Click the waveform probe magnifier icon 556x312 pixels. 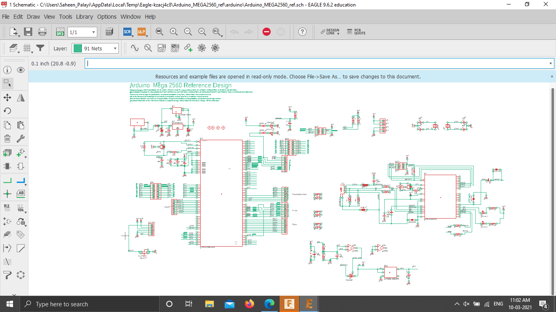click(148, 48)
